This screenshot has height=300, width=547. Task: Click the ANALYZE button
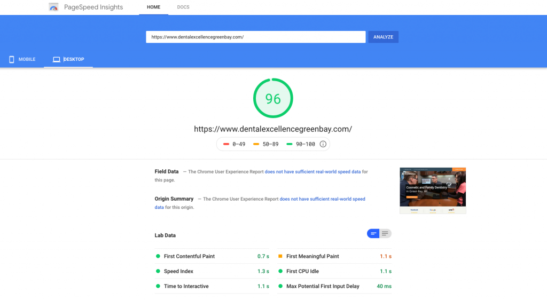point(384,37)
